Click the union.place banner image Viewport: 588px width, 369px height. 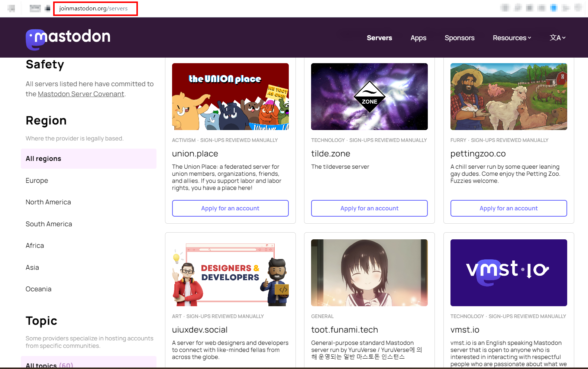coord(230,97)
